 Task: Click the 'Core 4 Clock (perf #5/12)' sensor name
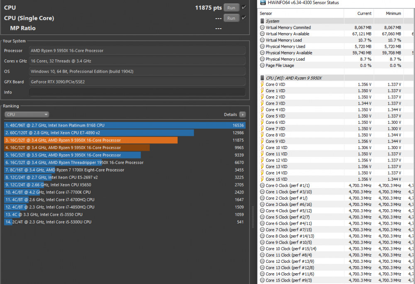[x=289, y=211]
